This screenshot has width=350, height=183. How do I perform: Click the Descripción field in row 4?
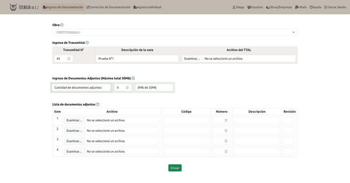click(x=257, y=152)
